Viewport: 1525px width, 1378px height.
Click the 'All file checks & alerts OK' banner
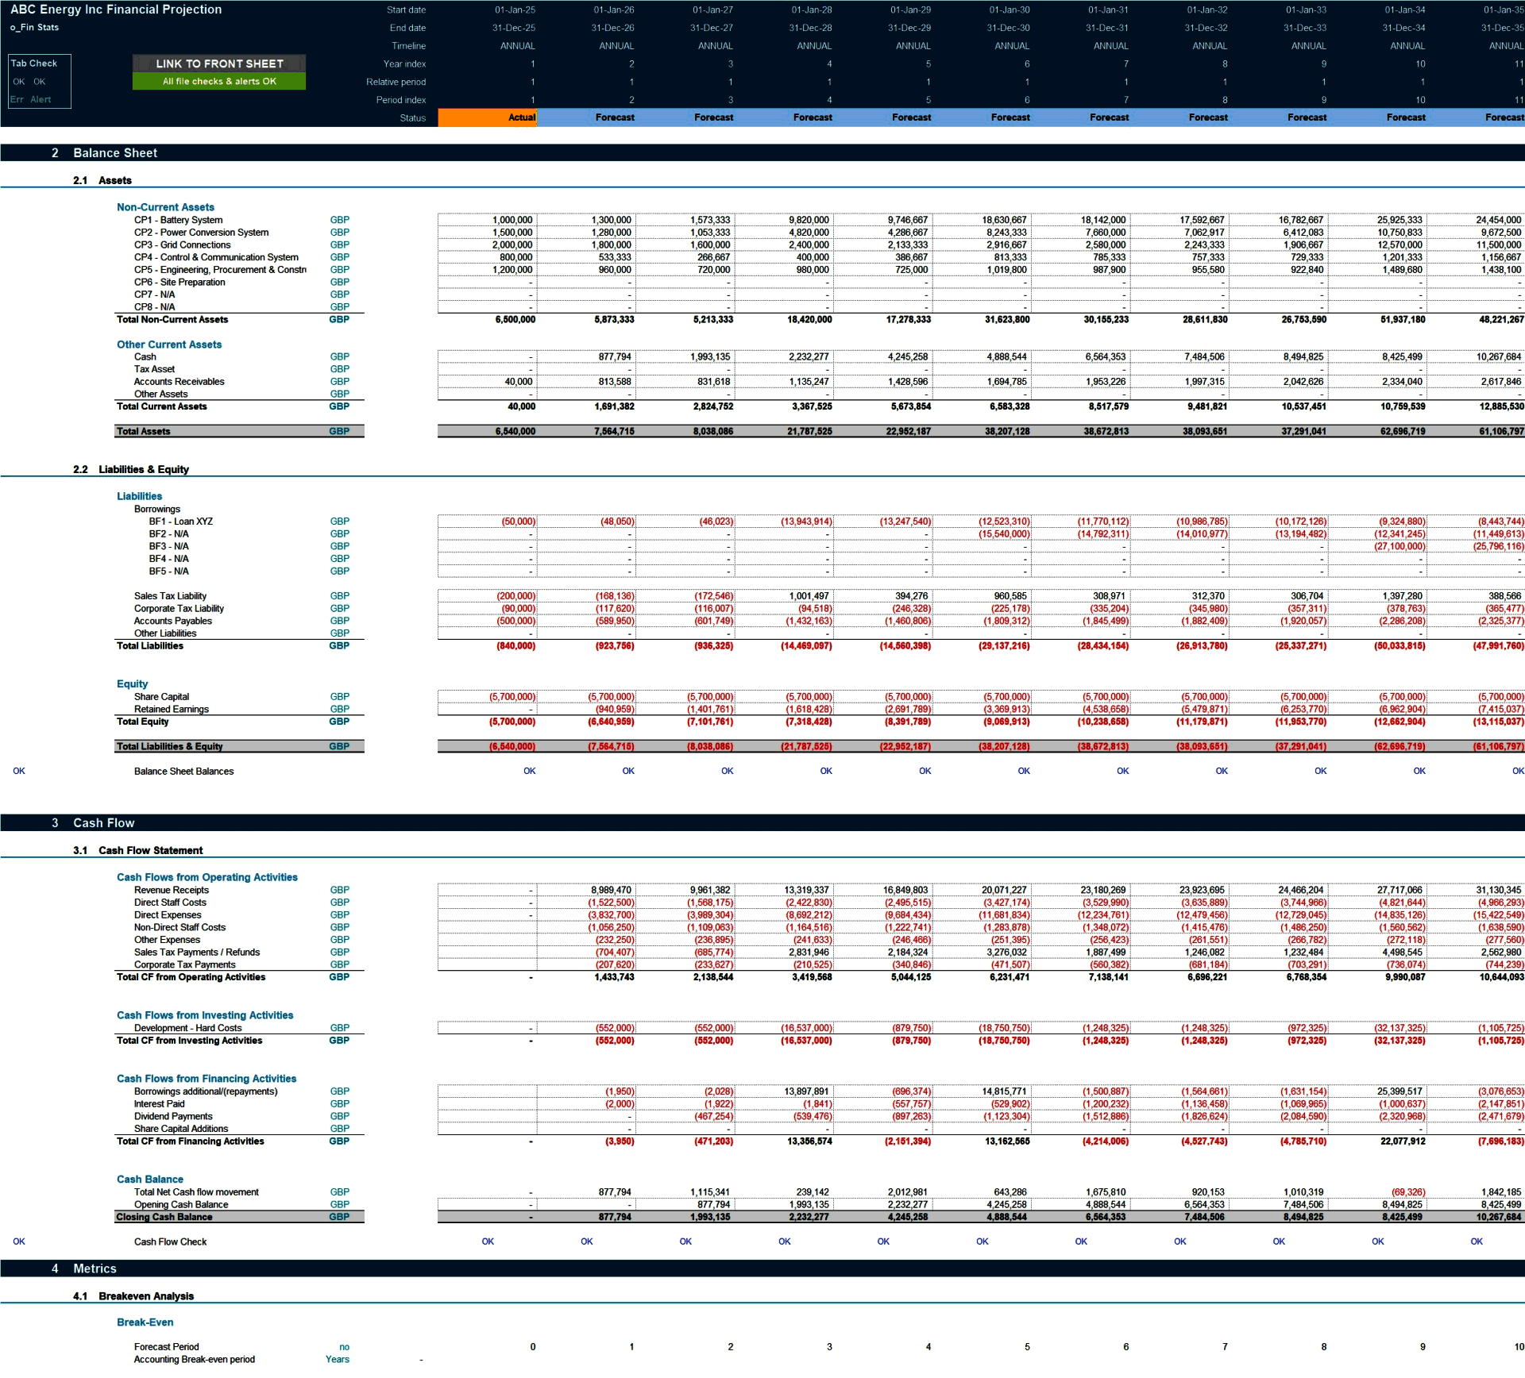218,82
